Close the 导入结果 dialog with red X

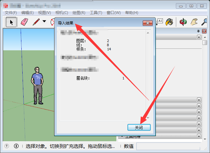[148, 23]
